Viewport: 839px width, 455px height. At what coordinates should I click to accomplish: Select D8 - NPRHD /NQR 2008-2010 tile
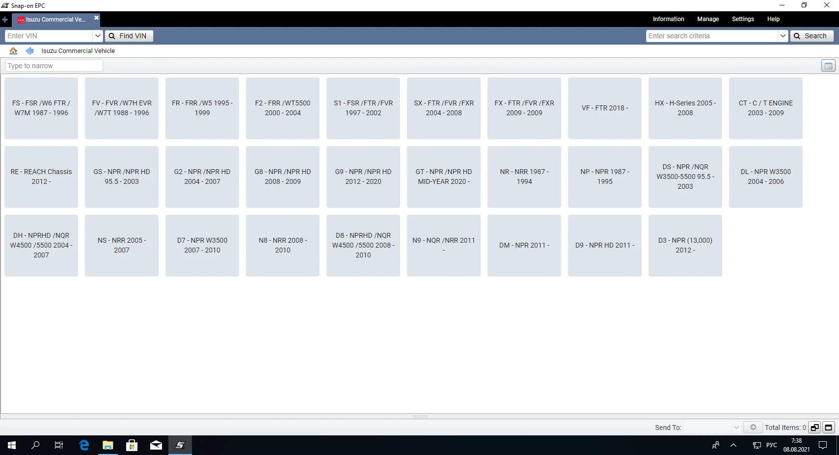[363, 246]
